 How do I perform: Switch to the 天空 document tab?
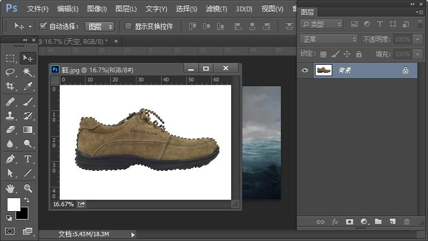click(x=72, y=41)
